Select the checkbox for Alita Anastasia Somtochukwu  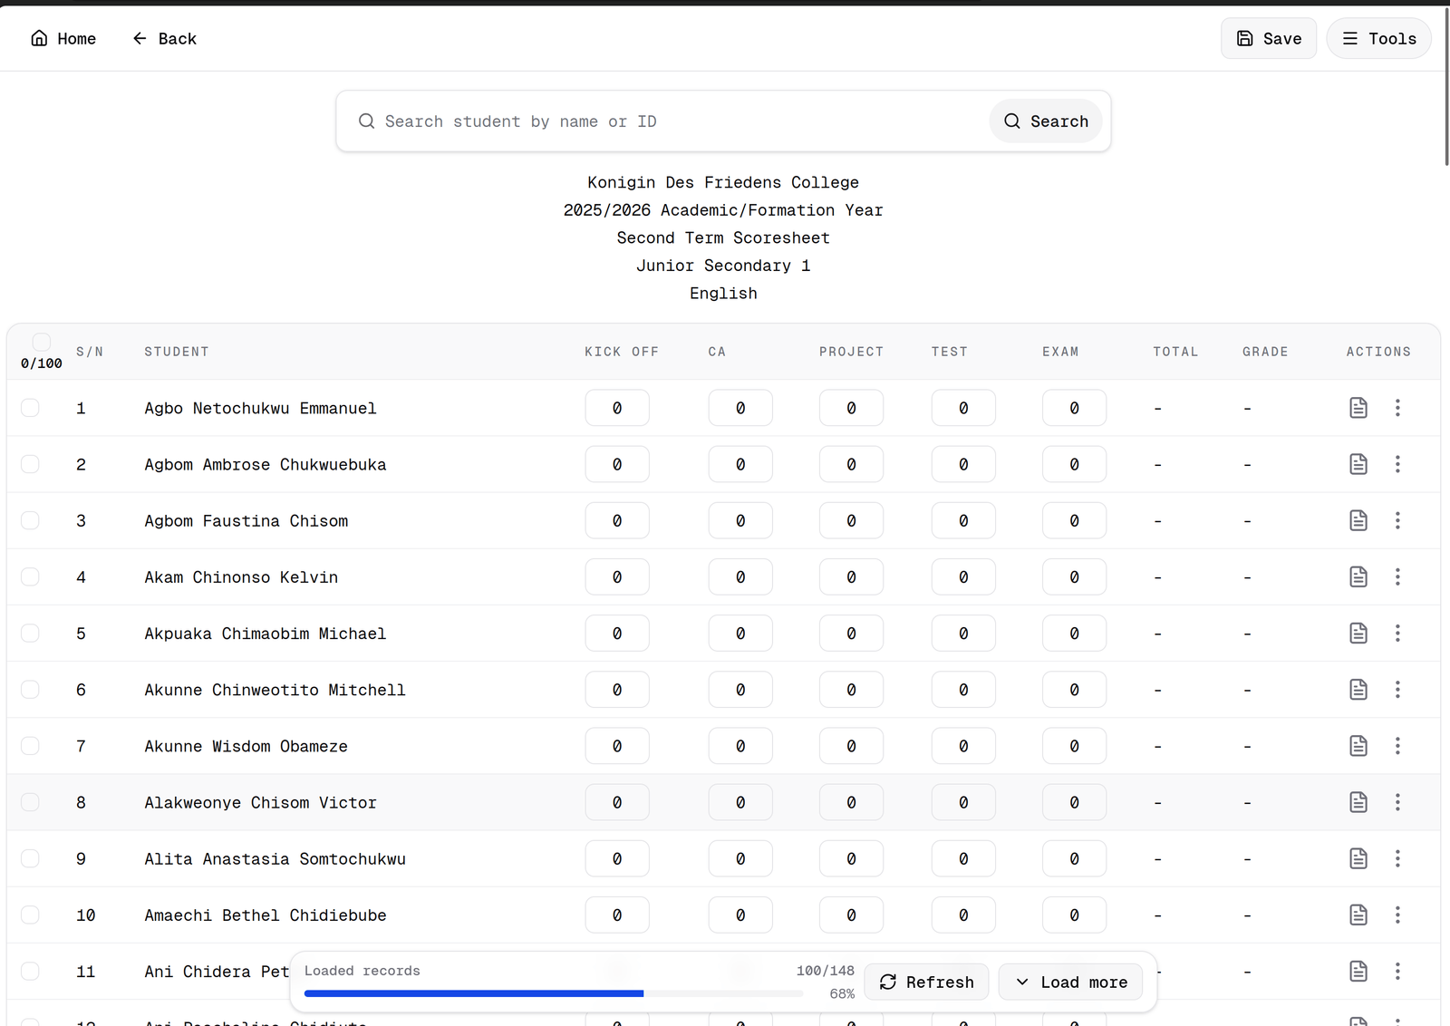tap(30, 858)
